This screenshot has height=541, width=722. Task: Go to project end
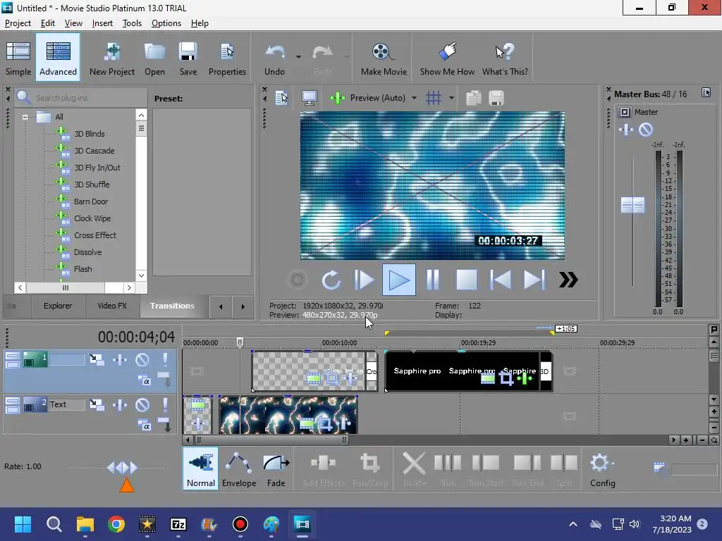[x=534, y=280]
